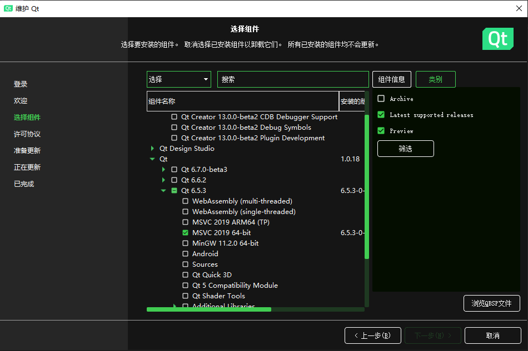Viewport: 528px width, 351px height.
Task: Expand the Qt 6.6.2 node
Action: pos(163,180)
